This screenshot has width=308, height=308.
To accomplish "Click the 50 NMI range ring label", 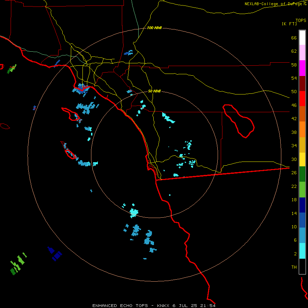I will click(154, 91).
